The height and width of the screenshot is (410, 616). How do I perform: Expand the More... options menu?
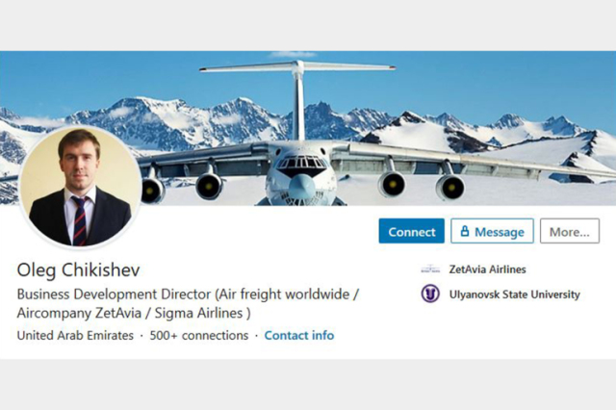tap(570, 231)
